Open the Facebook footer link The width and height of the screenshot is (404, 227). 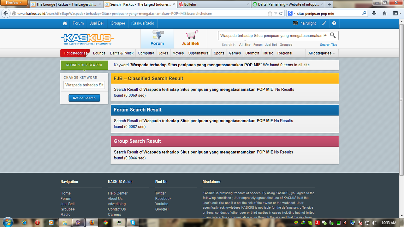click(x=163, y=199)
